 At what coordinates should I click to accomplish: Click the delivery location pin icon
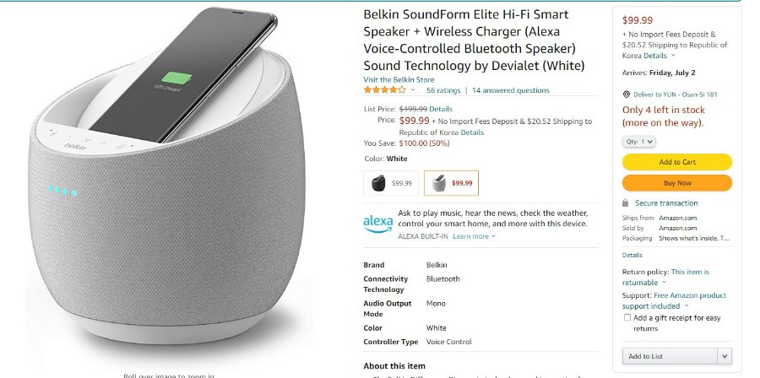(626, 94)
